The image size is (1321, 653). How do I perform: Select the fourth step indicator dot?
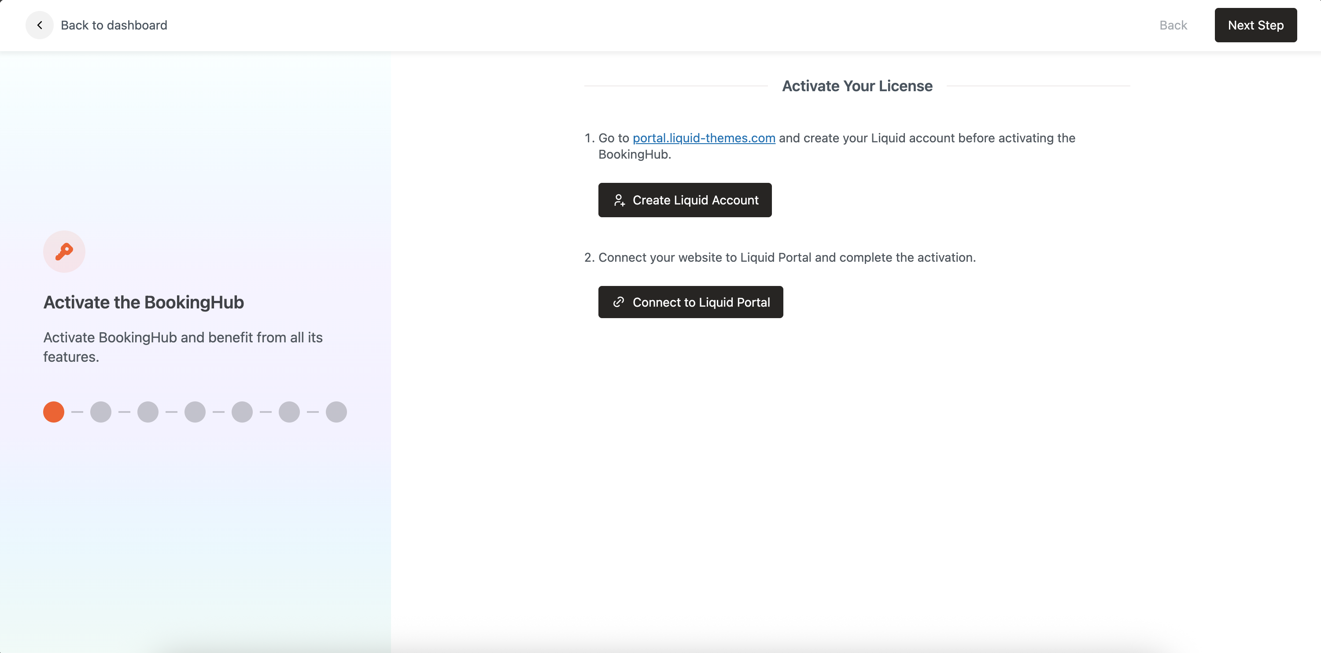[196, 412]
